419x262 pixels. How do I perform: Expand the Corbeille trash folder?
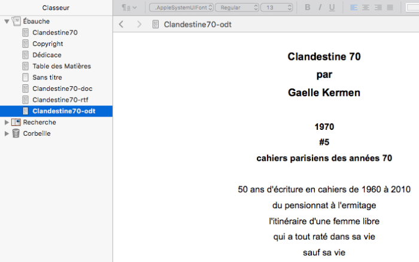coord(7,133)
